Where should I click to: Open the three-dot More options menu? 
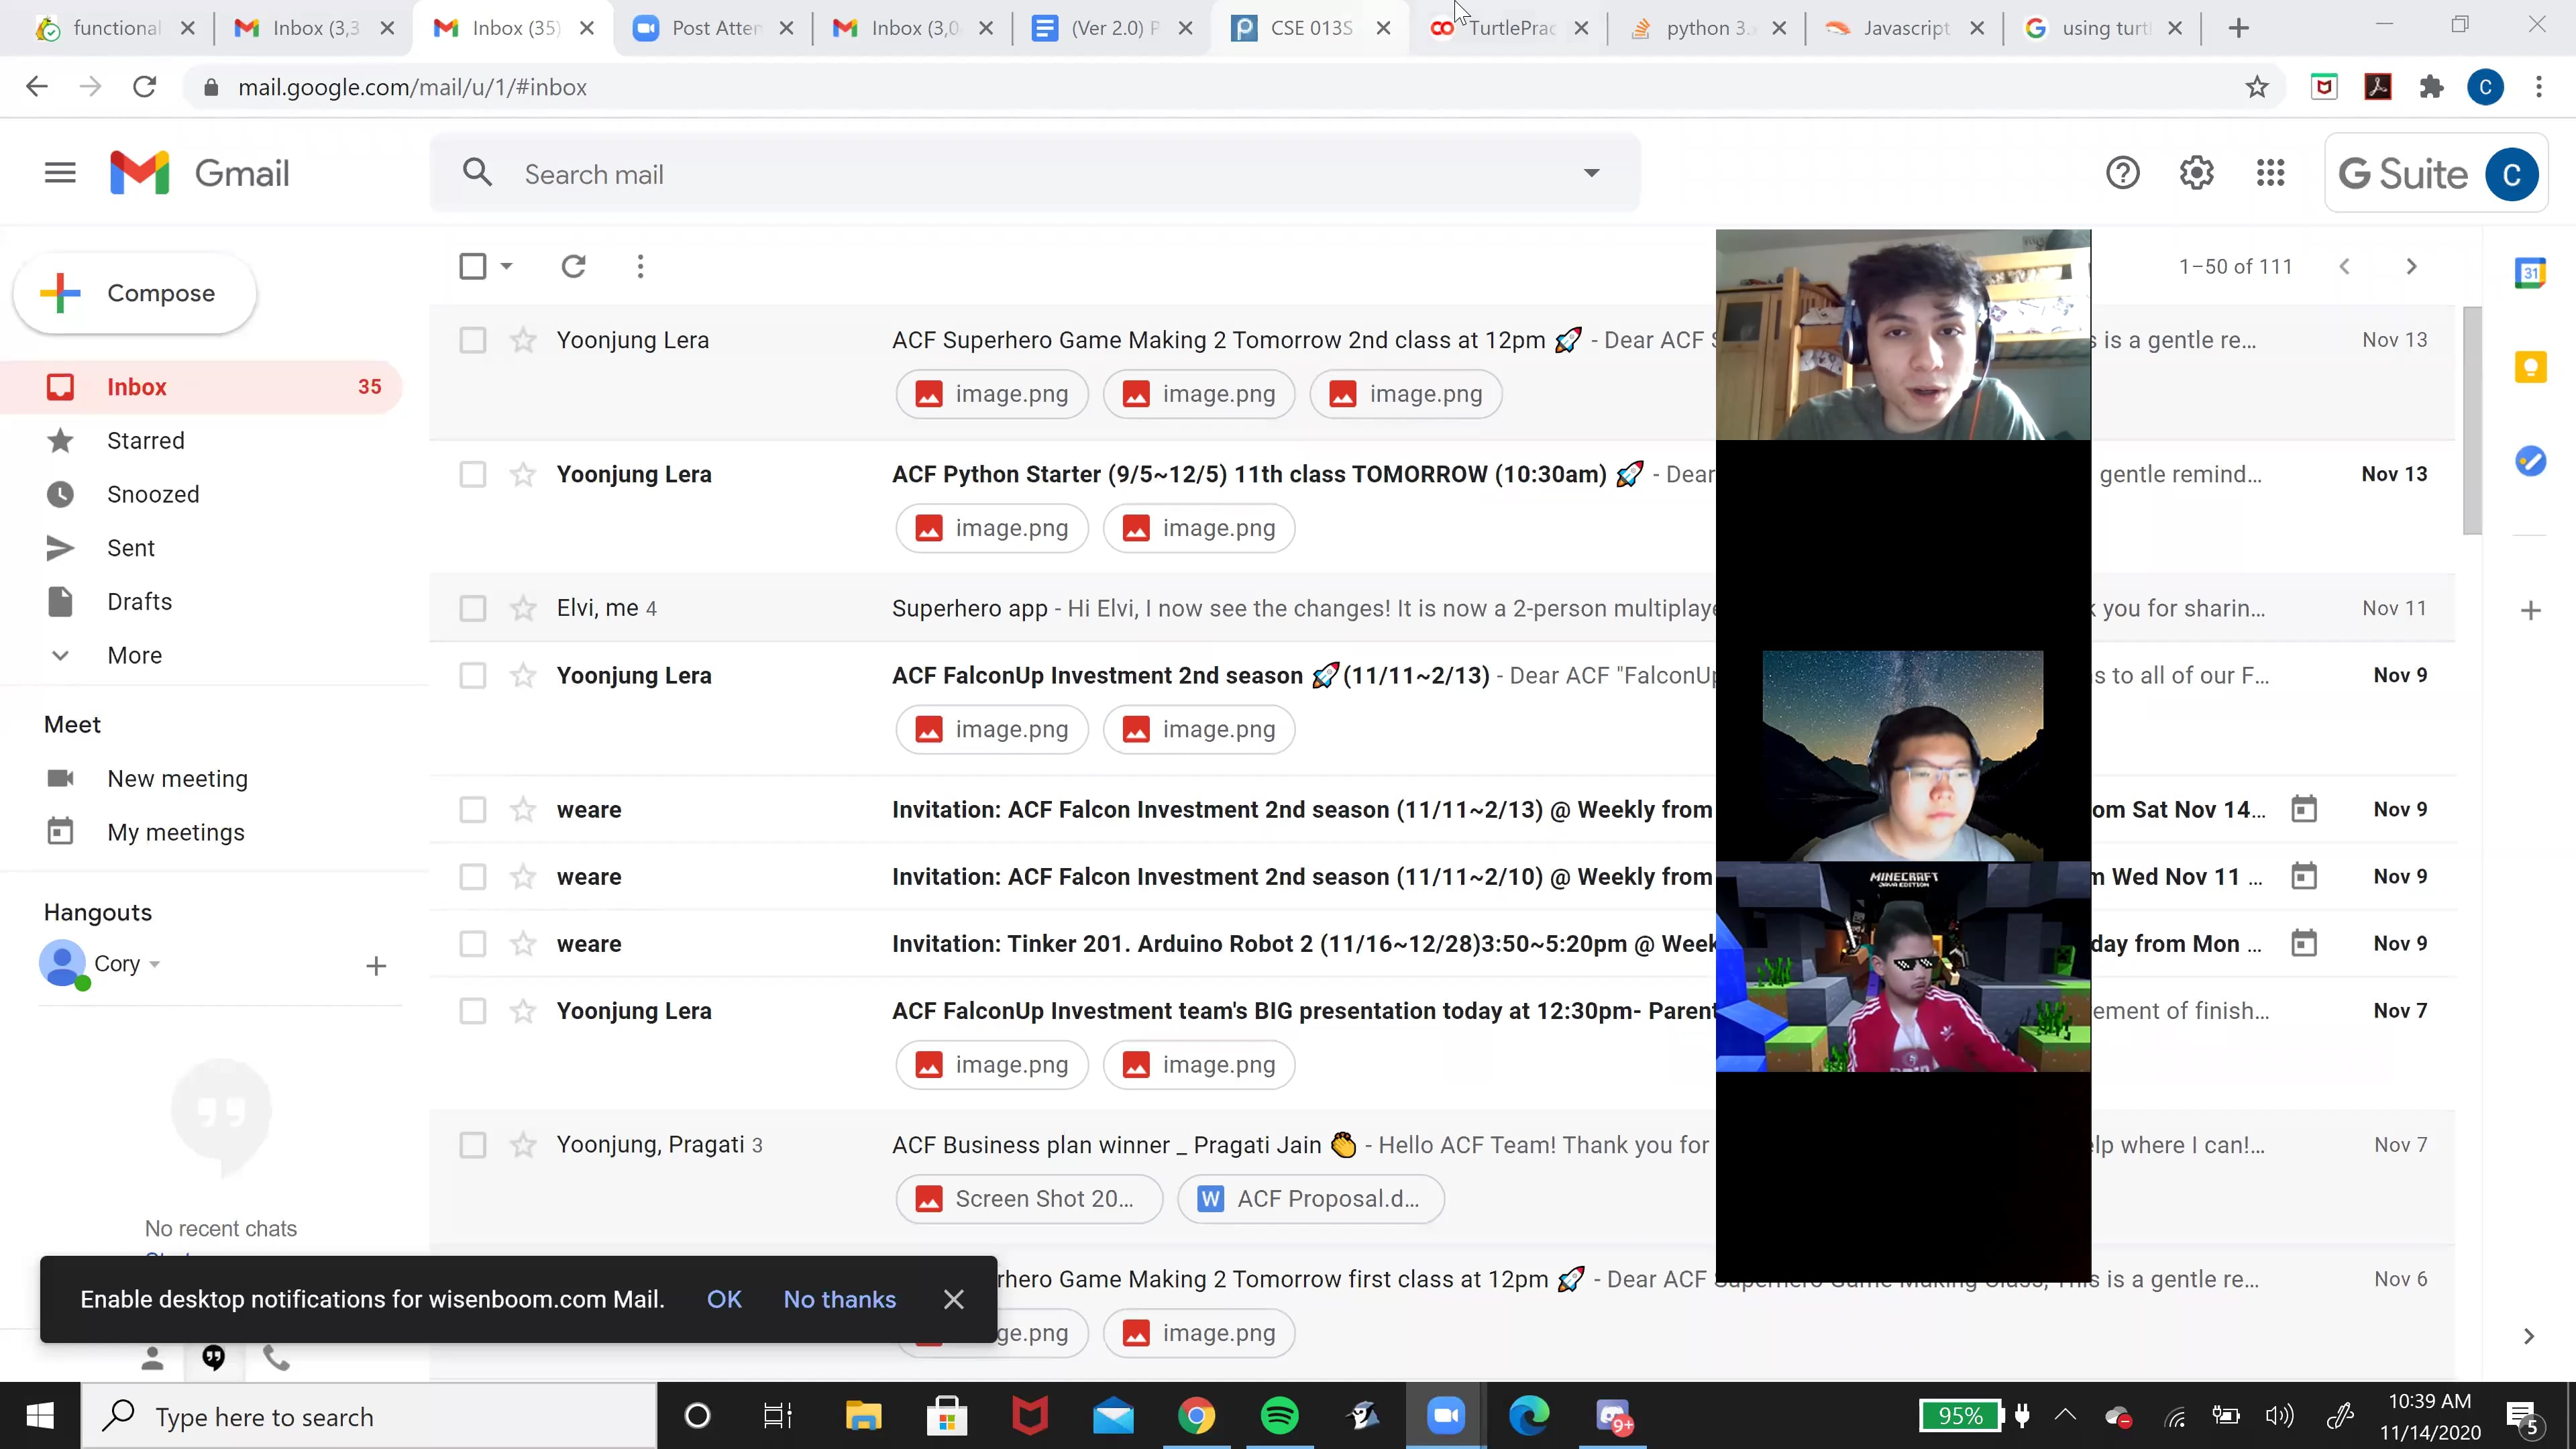pyautogui.click(x=640, y=266)
